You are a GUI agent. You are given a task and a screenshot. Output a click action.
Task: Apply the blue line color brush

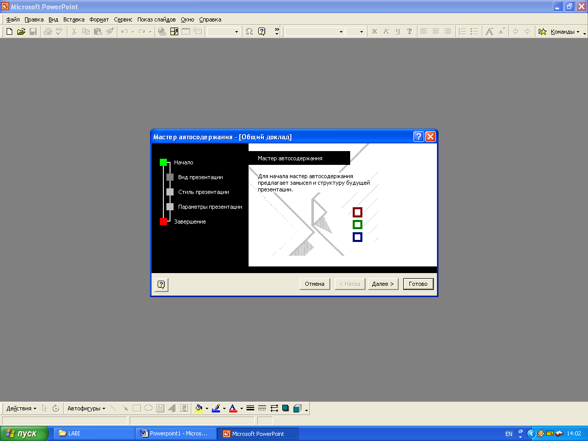tap(216, 408)
